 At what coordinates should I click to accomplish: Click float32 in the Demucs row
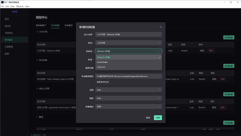pos(184,51)
